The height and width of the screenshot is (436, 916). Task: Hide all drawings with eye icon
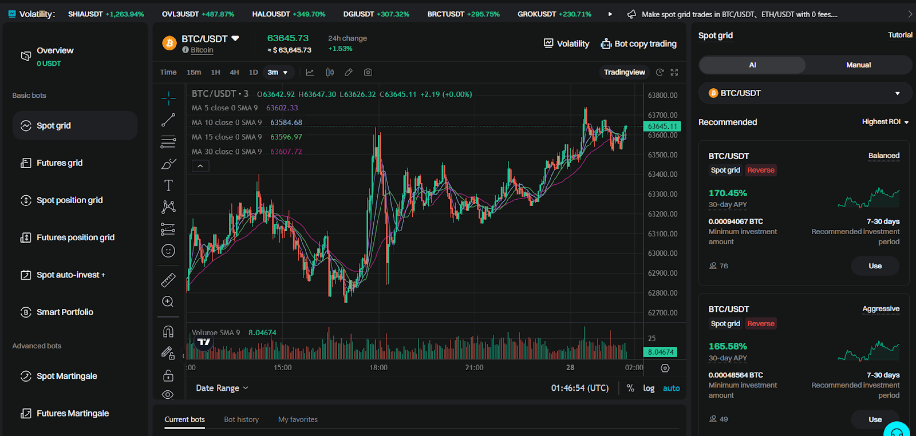(168, 395)
